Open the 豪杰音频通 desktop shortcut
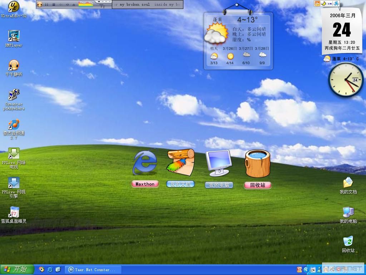The image size is (366, 275). (x=14, y=129)
